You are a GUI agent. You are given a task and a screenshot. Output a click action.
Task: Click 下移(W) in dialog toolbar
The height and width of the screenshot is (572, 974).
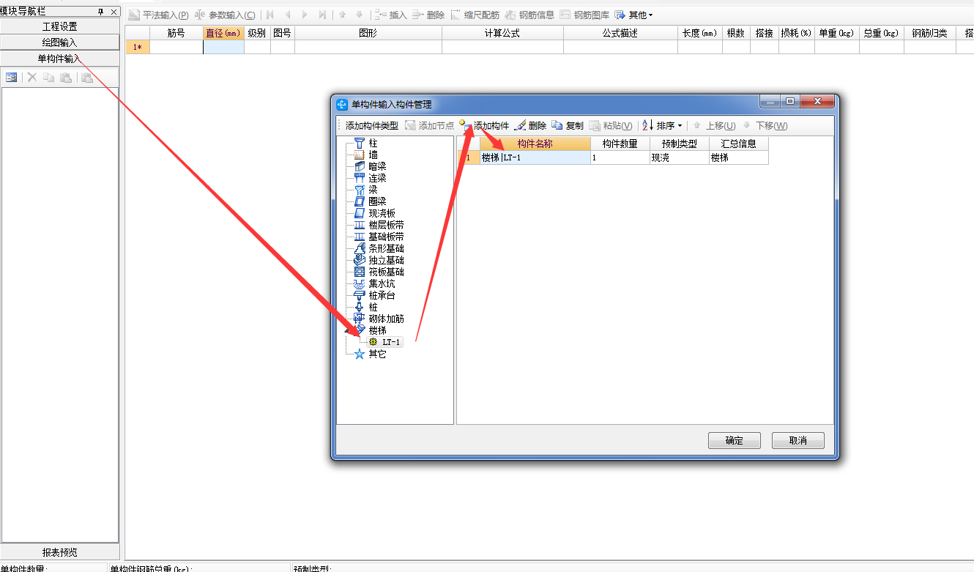pos(765,125)
